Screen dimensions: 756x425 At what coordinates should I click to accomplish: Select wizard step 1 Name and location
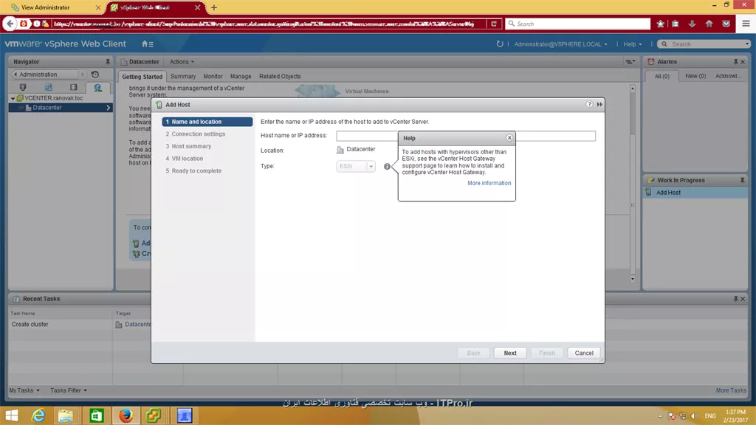pos(207,122)
